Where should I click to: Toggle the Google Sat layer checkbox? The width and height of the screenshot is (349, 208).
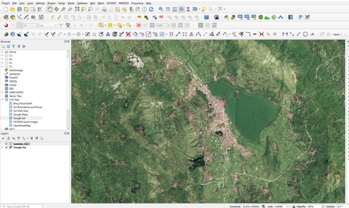(x=6, y=147)
